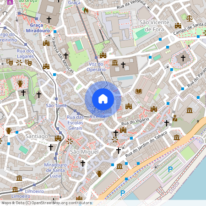Select tram stop square at Voz do Operário
Screen dimensions: 206x206
point(96,58)
